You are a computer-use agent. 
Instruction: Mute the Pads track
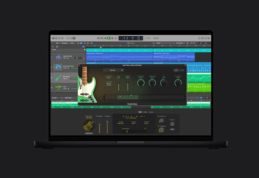point(64,89)
